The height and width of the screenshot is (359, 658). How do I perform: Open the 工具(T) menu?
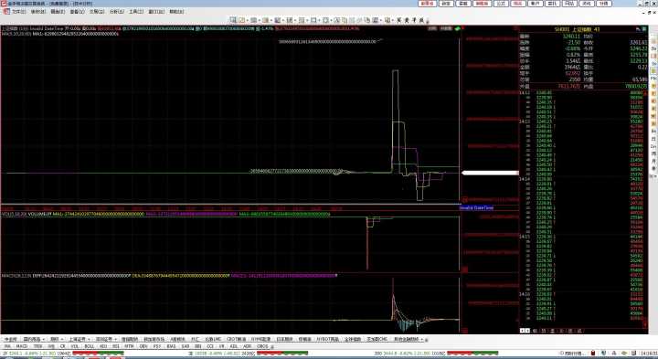coord(135,11)
